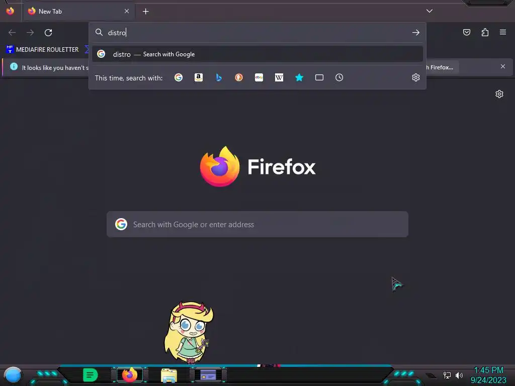Image resolution: width=515 pixels, height=386 pixels.
Task: Open Save to Pocket
Action: 467,32
